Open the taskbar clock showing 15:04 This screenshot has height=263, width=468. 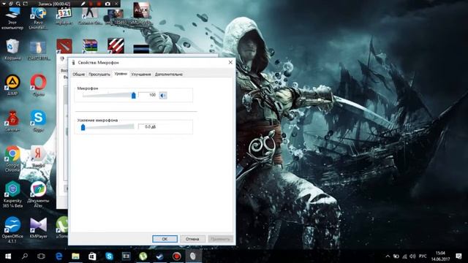pyautogui.click(x=440, y=256)
